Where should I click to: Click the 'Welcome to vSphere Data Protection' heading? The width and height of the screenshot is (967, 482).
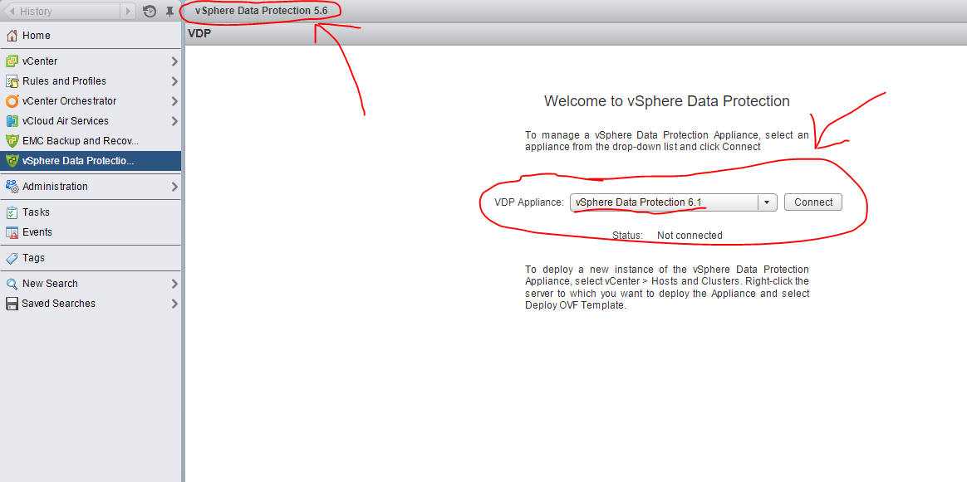pyautogui.click(x=666, y=101)
